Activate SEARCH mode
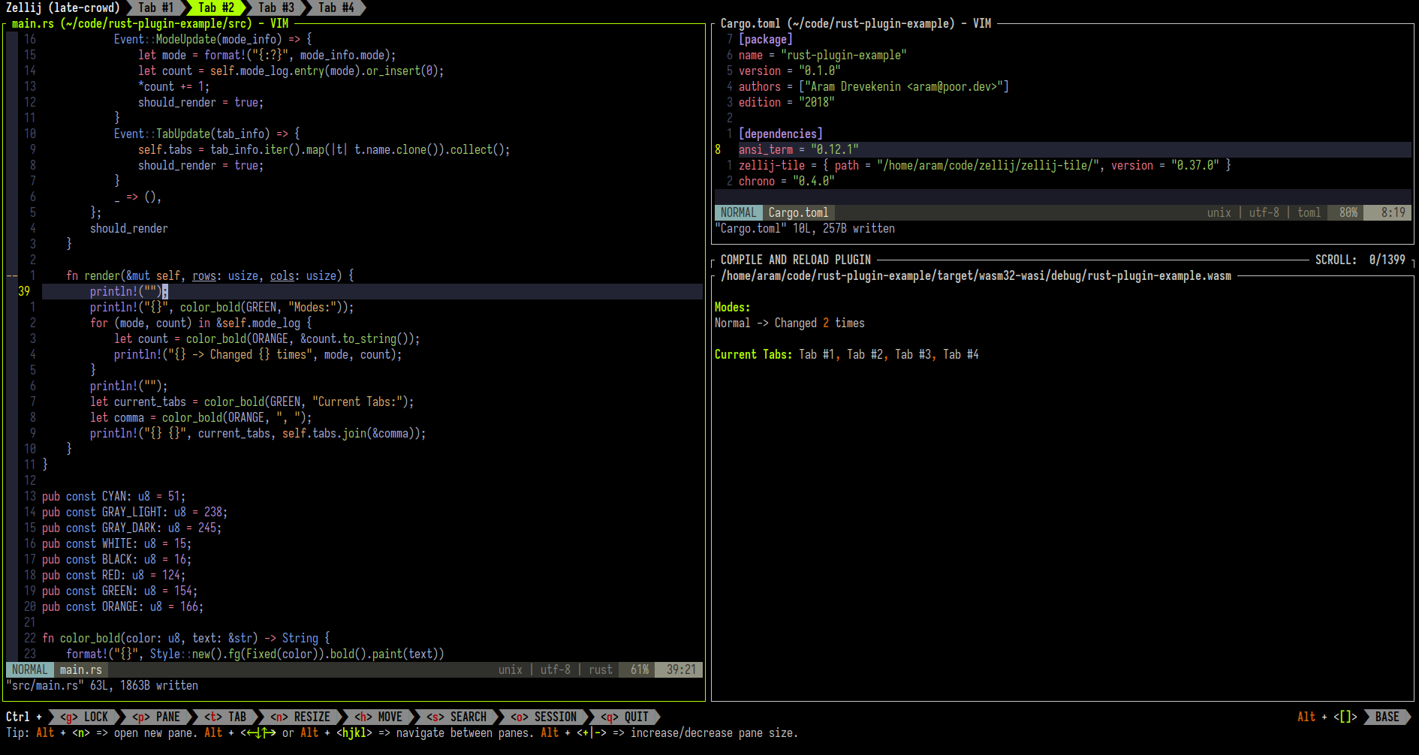This screenshot has width=1419, height=755. click(x=456, y=717)
